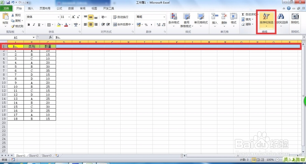Select row 10 header
The width and height of the screenshot is (306, 164).
click(4, 83)
